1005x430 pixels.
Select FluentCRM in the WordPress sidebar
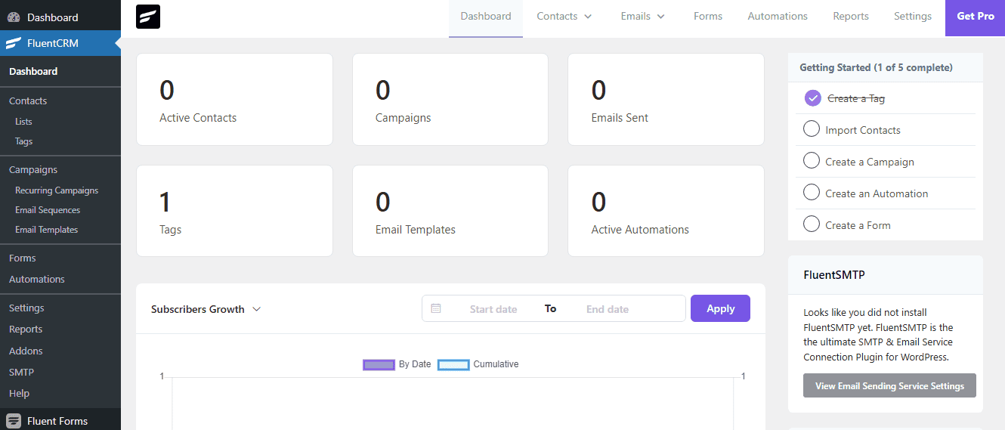coord(60,43)
